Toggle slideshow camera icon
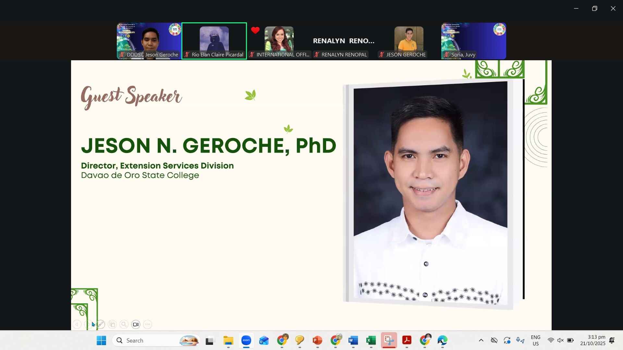623x350 pixels. [x=136, y=324]
